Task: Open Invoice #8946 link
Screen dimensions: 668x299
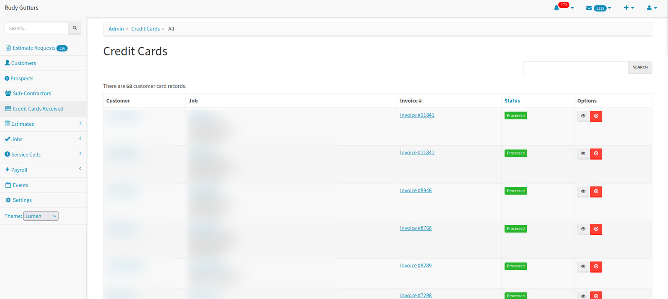Action: tap(416, 191)
